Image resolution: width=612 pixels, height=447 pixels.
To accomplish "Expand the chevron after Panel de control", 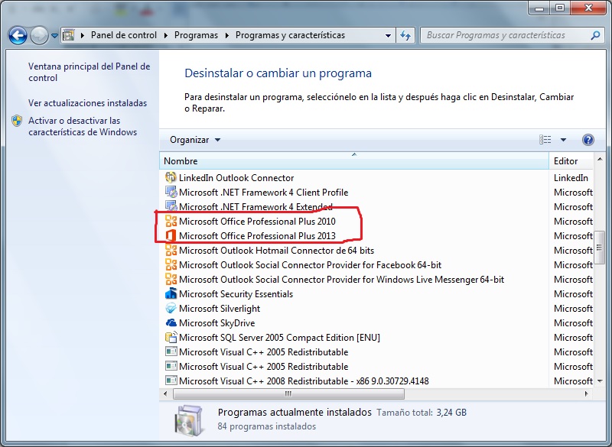I will click(165, 35).
